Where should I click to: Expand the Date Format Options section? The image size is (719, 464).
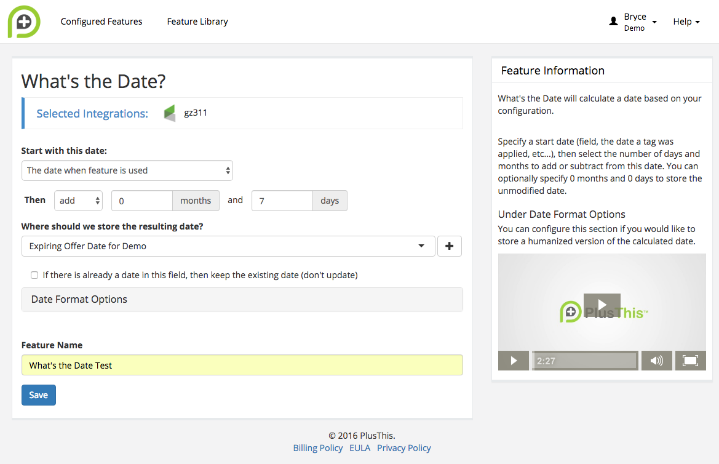(x=242, y=299)
